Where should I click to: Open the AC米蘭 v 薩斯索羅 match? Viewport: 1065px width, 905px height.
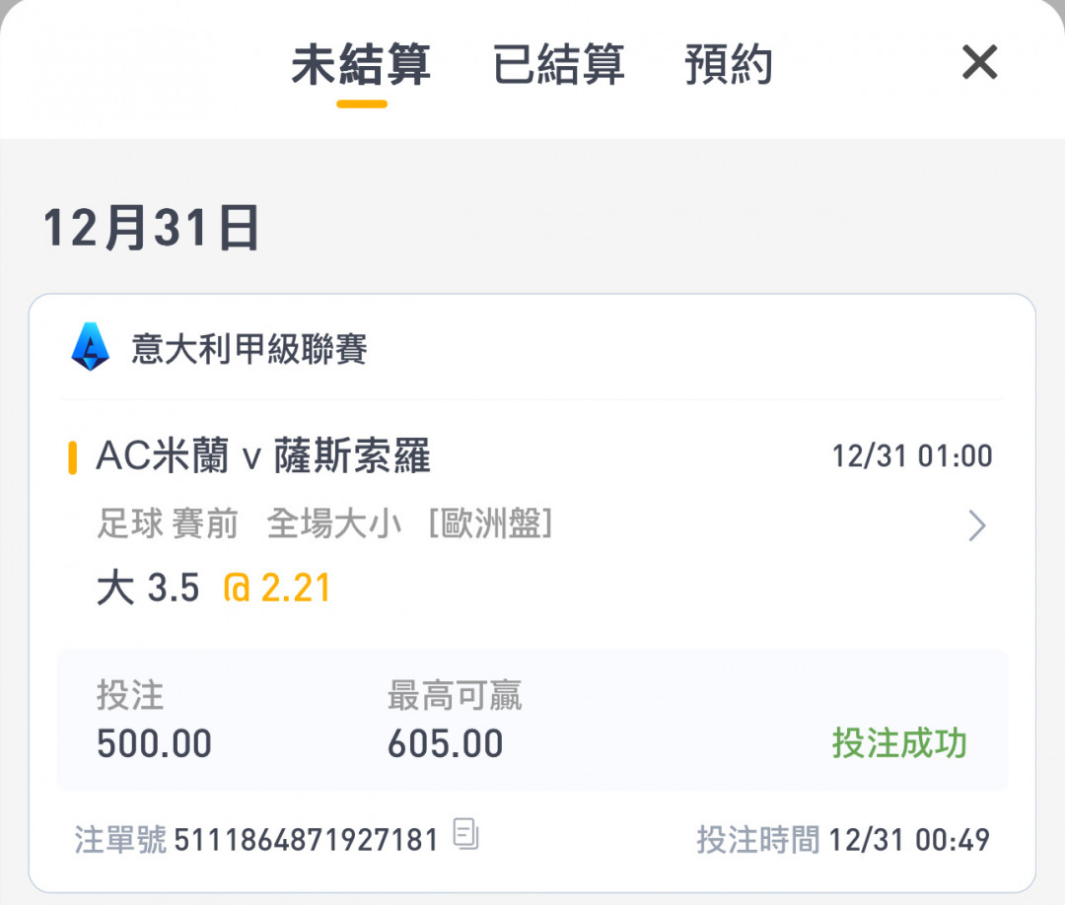pyautogui.click(x=263, y=457)
